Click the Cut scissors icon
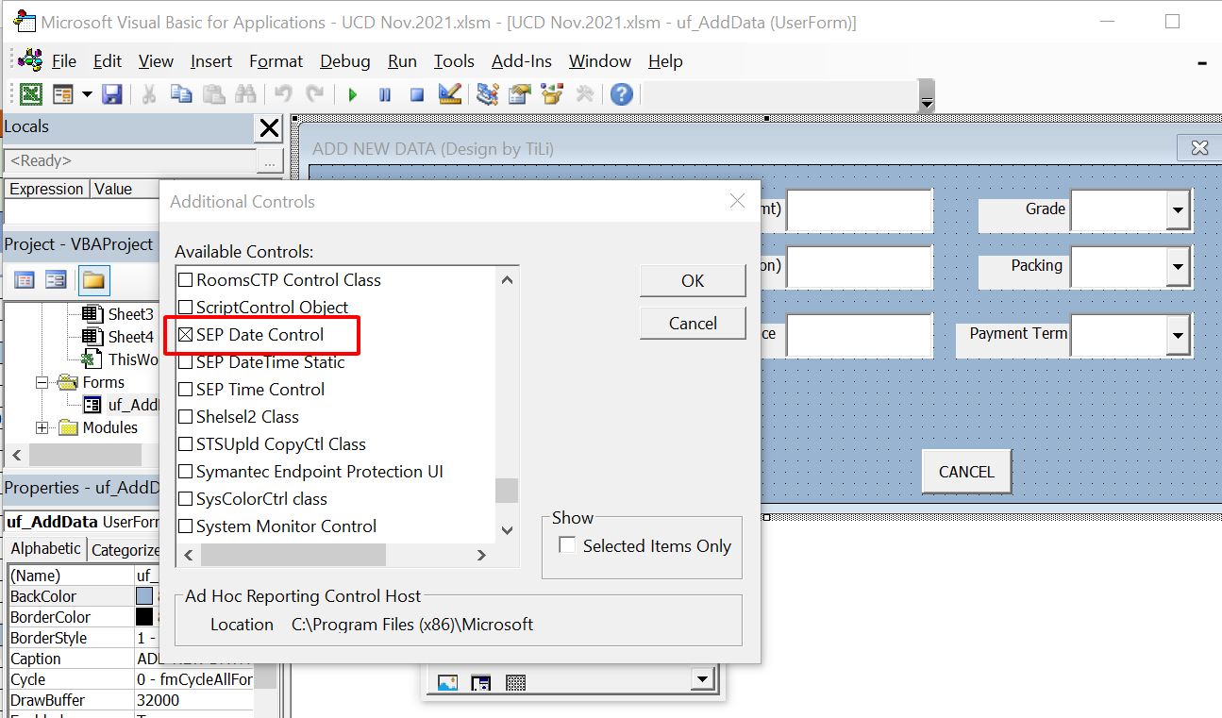This screenshot has height=718, width=1222. 149,94
